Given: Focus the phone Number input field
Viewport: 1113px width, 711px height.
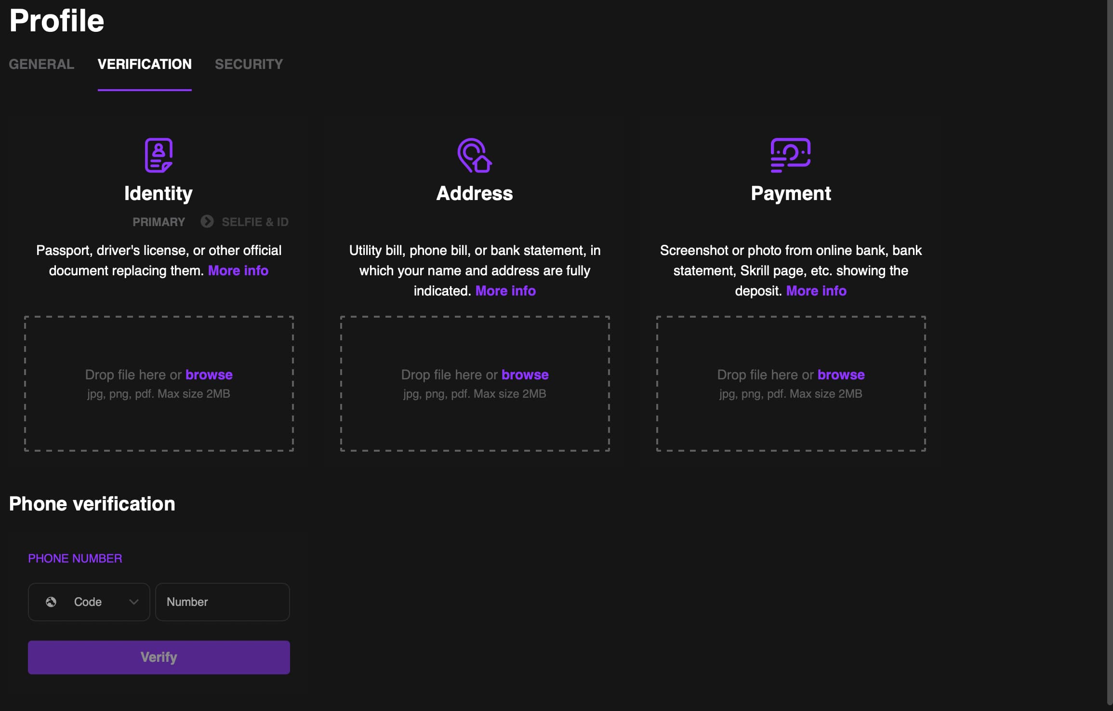Looking at the screenshot, I should pos(222,602).
